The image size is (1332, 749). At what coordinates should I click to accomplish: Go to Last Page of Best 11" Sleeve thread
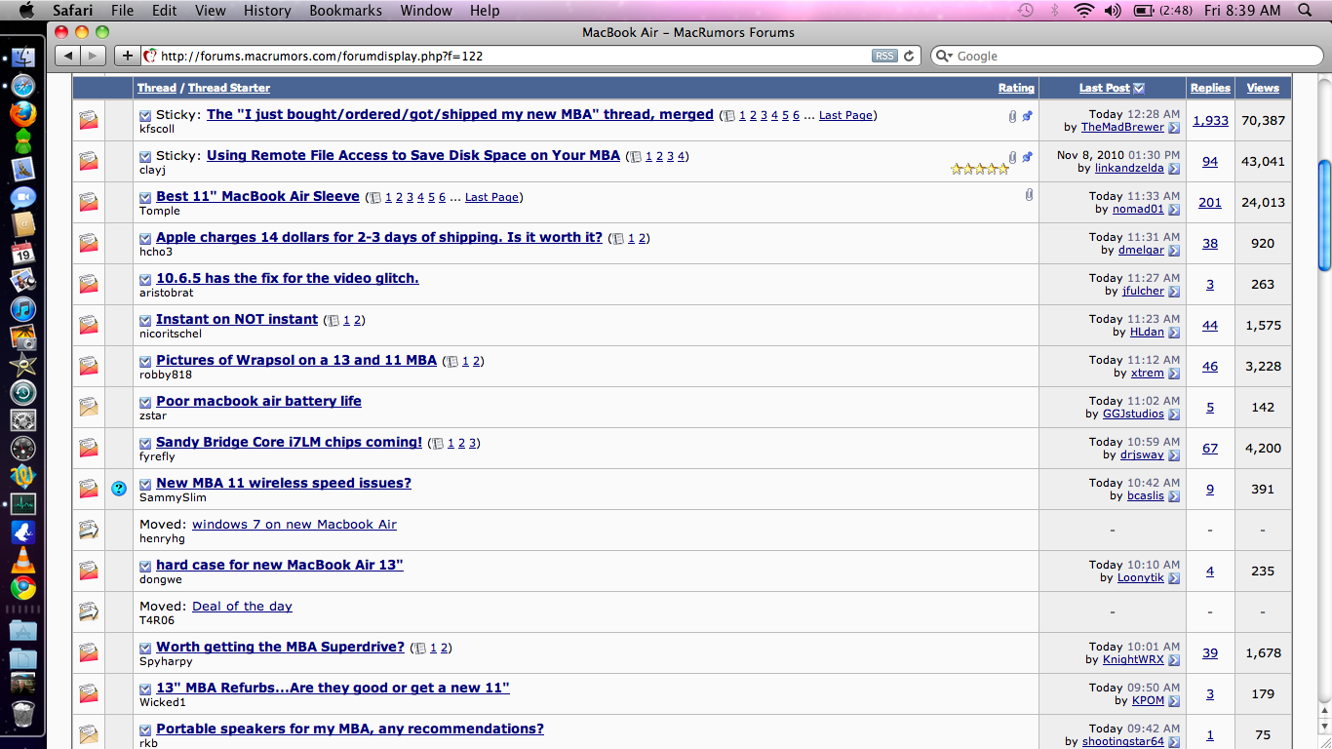click(x=491, y=197)
